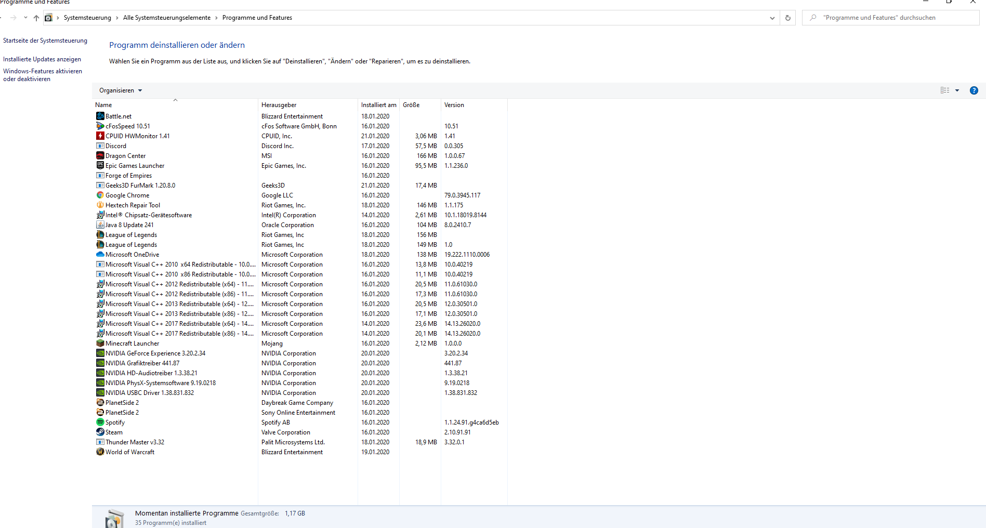The image size is (986, 528).
Task: Select the Forge of Empires row
Action: coord(300,175)
